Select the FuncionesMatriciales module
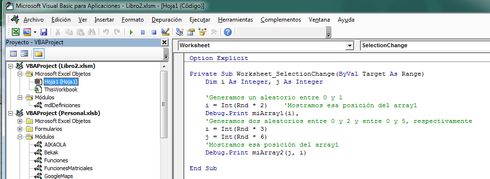Viewport: 490px width, 179px height. click(x=68, y=168)
